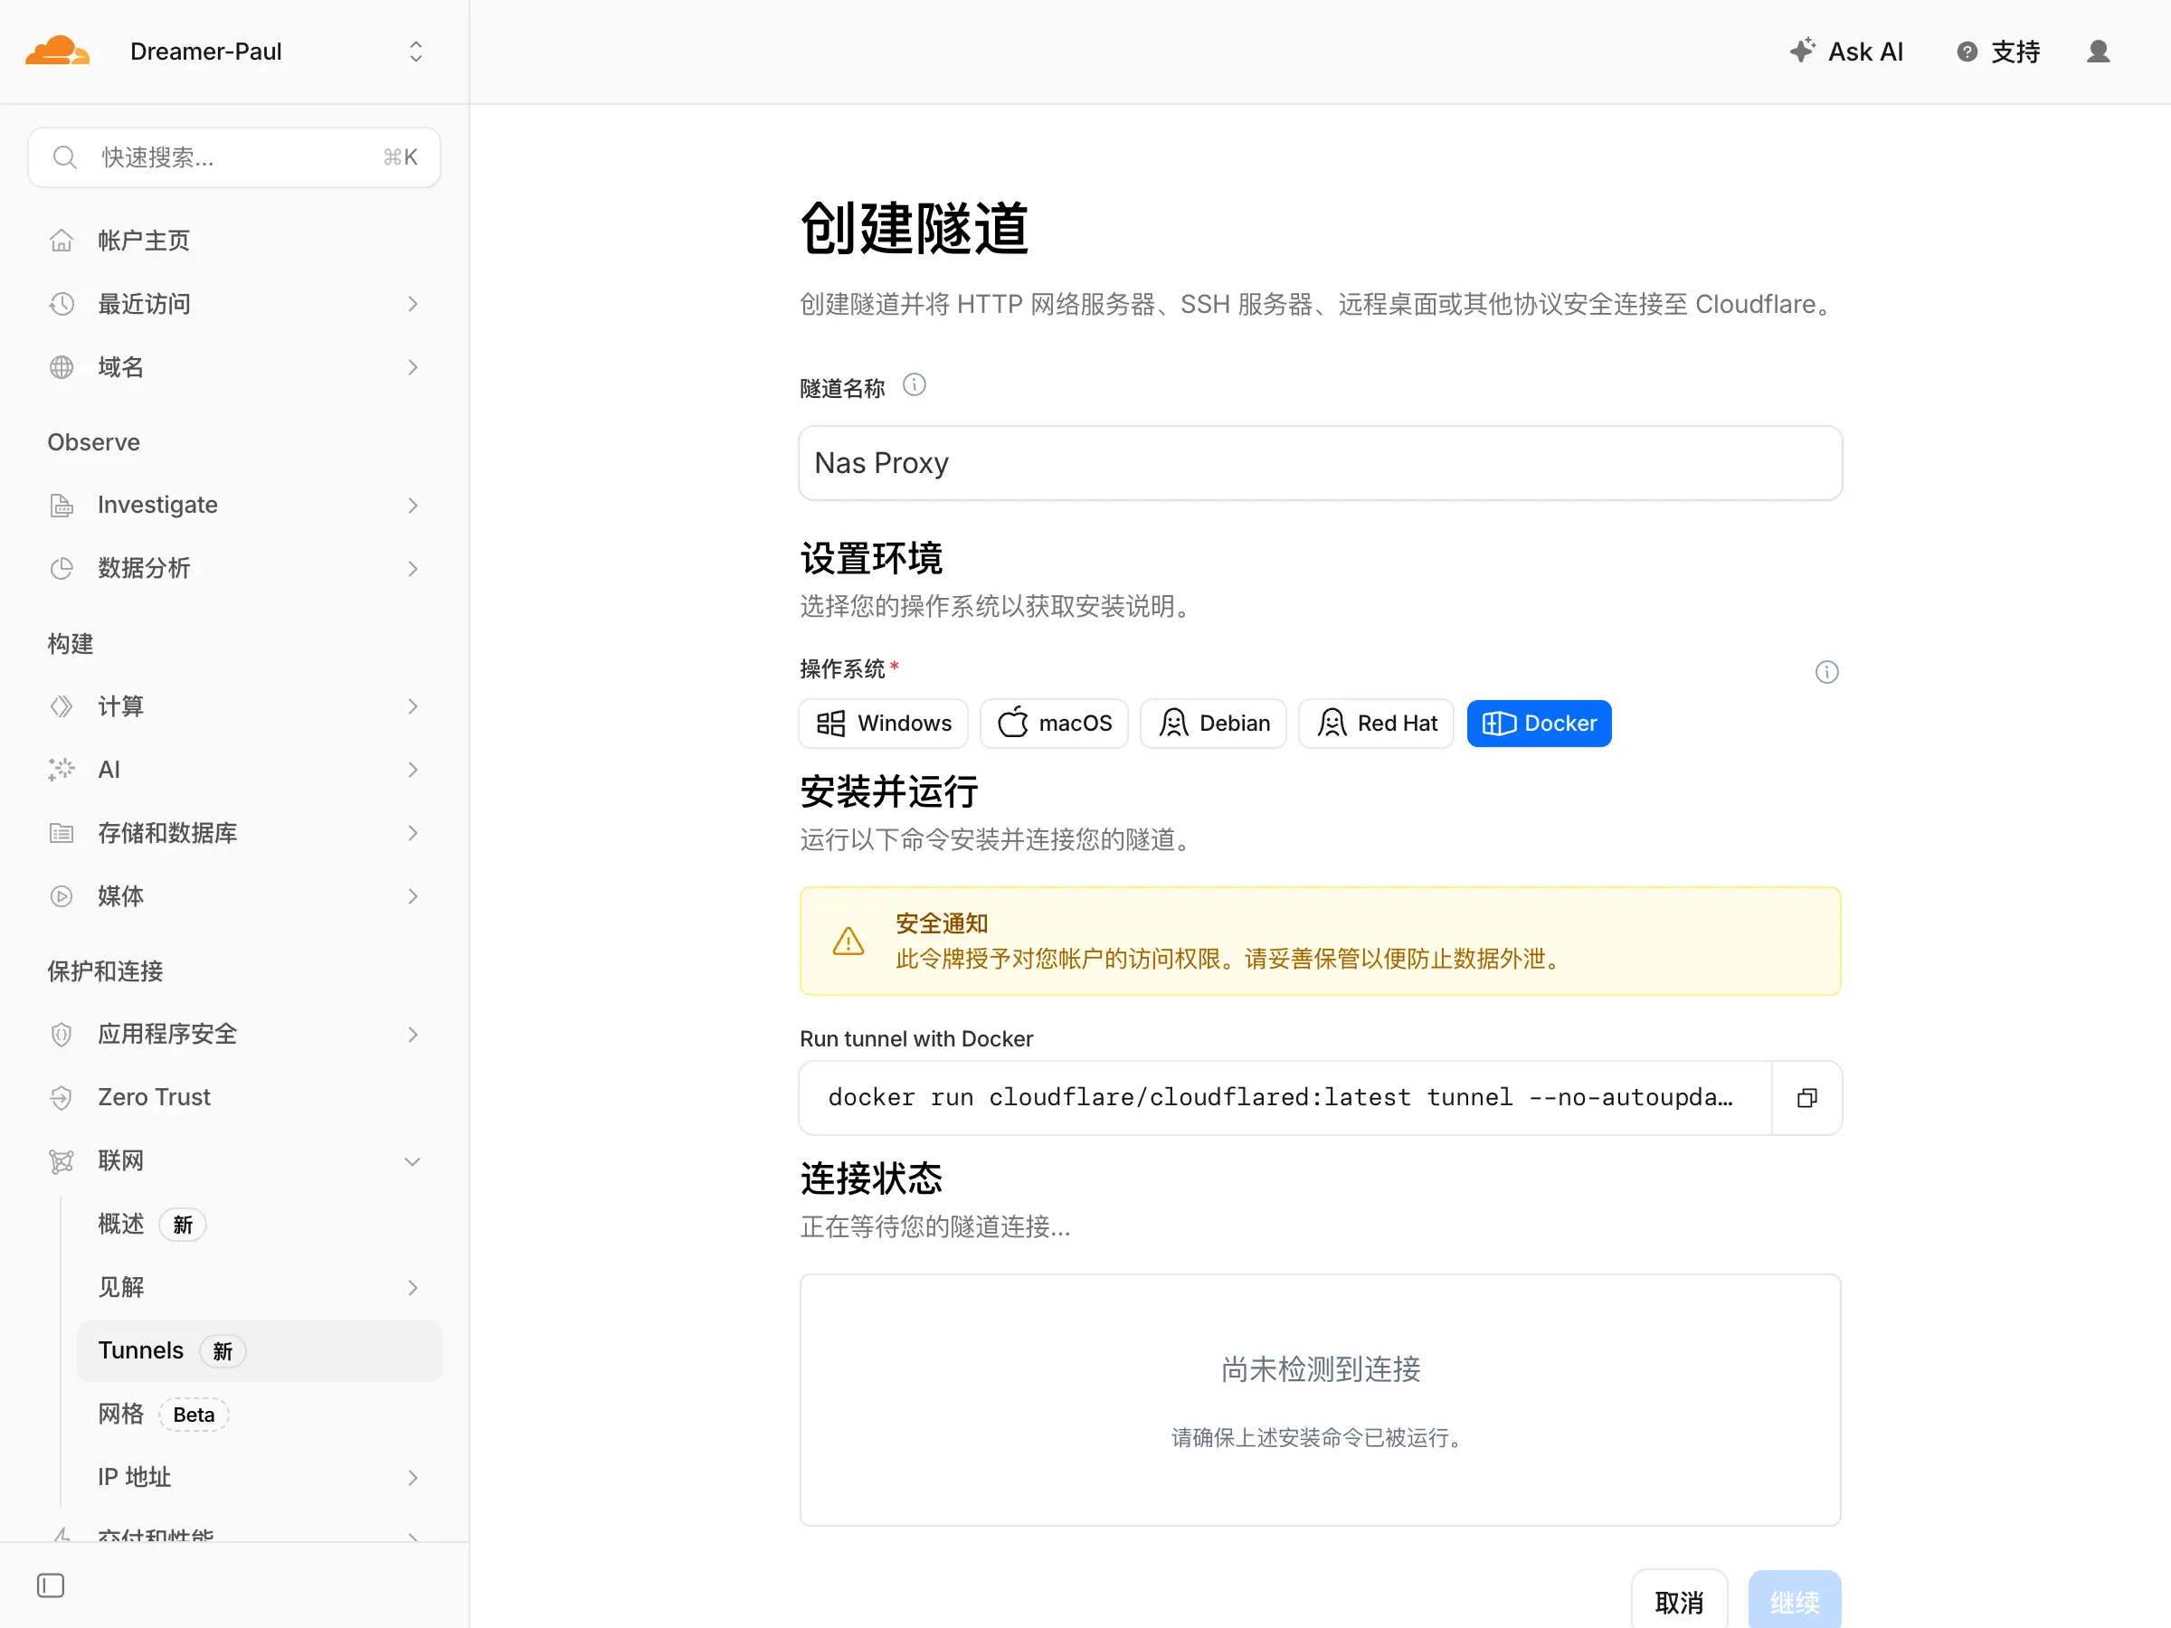The height and width of the screenshot is (1628, 2171).
Task: Click the AI sparkles sidebar icon
Action: (x=61, y=770)
